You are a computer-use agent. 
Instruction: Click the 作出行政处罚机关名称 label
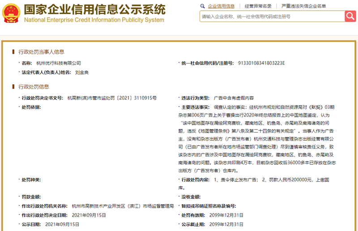pos(44,206)
